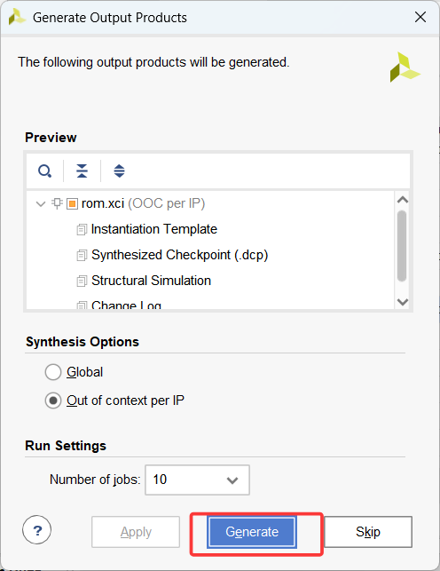The width and height of the screenshot is (440, 571).
Task: Click the Synthesized Checkpoint file icon
Action: click(x=82, y=255)
